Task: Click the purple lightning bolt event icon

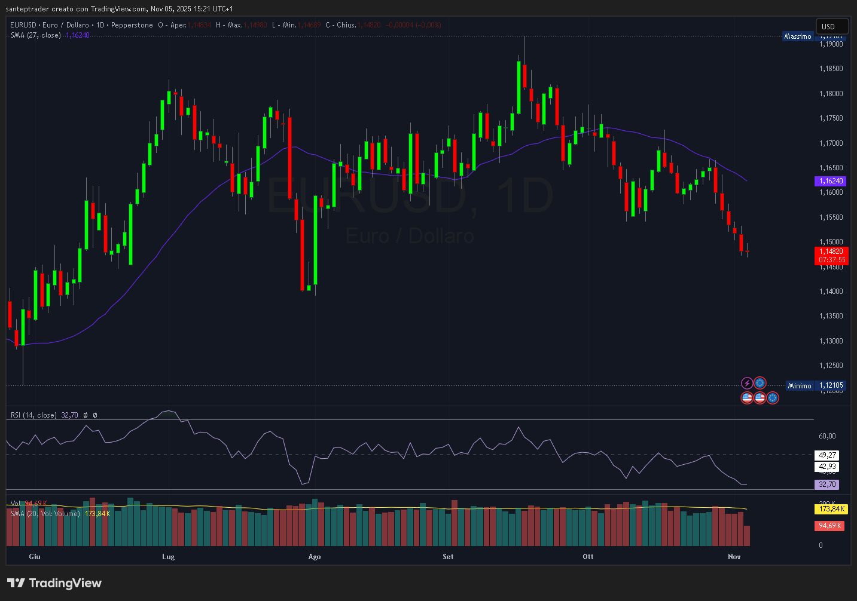Action: click(747, 384)
